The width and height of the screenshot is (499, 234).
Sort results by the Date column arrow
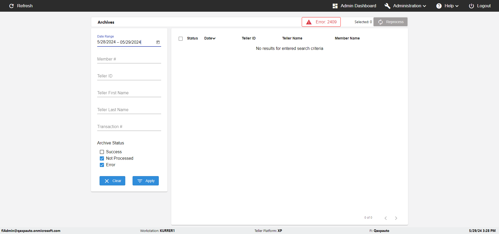click(x=214, y=38)
